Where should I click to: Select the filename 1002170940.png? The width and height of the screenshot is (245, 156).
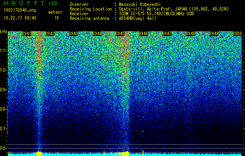(20, 11)
